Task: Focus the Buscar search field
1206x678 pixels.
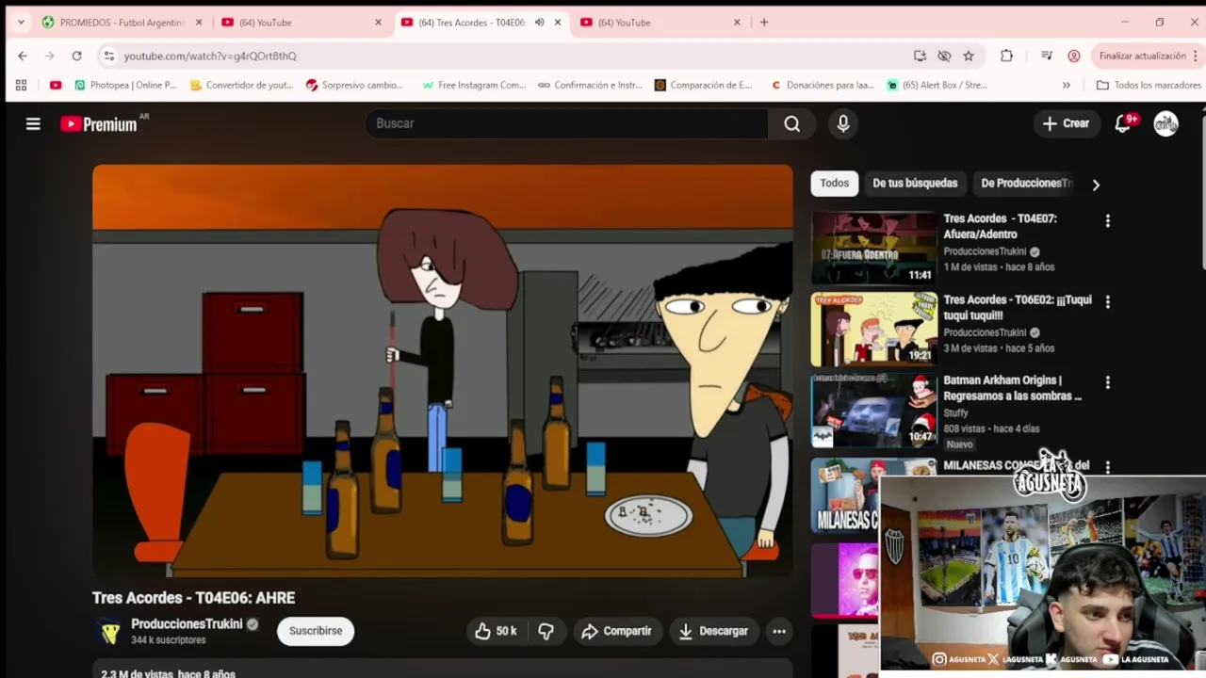Action: 567,123
